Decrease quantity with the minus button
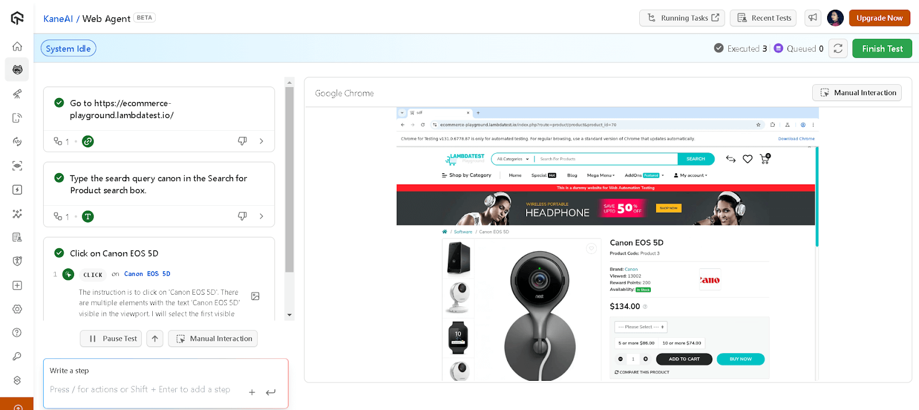The height and width of the screenshot is (410, 919). pos(620,359)
